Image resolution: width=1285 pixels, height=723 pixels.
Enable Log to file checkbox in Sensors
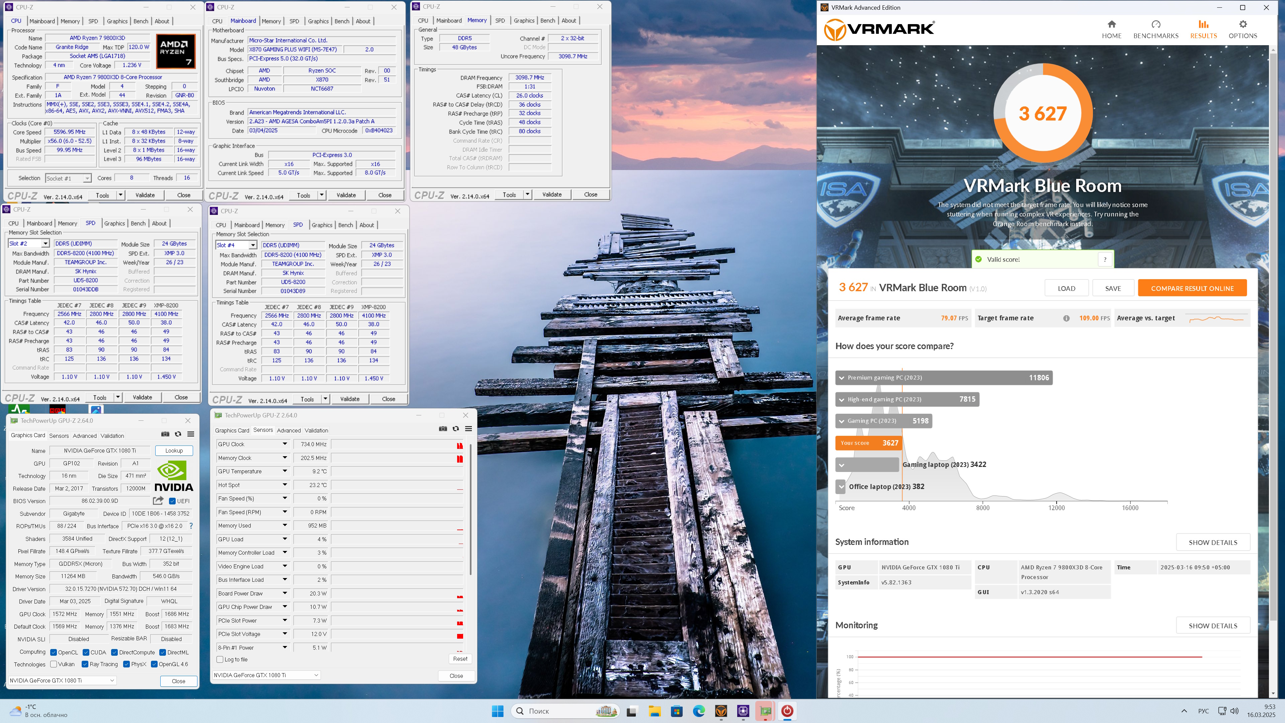click(220, 660)
